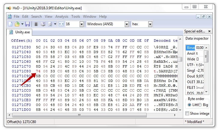The height and width of the screenshot is (130, 218).
Task: Click the Modified status bar indicator
Action: pos(194,122)
